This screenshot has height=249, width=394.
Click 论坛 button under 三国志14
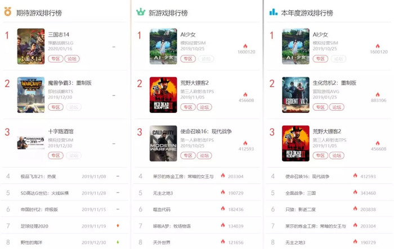pyautogui.click(x=72, y=58)
